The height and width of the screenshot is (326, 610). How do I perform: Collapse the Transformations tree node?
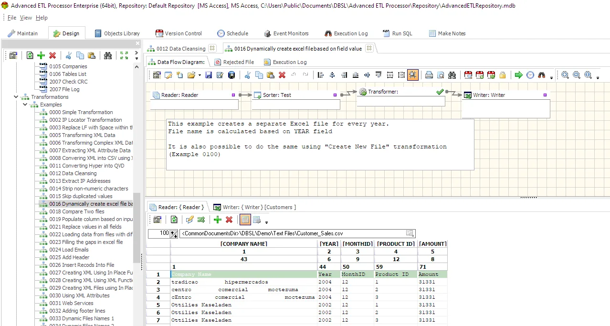pyautogui.click(x=16, y=97)
